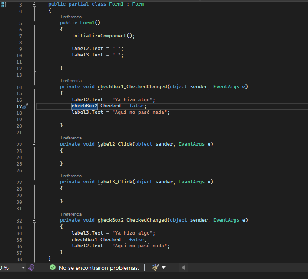Image resolution: width=308 pixels, height=279 pixels.
Task: Open "1 referencia" above label3_Click
Action: (x=70, y=176)
